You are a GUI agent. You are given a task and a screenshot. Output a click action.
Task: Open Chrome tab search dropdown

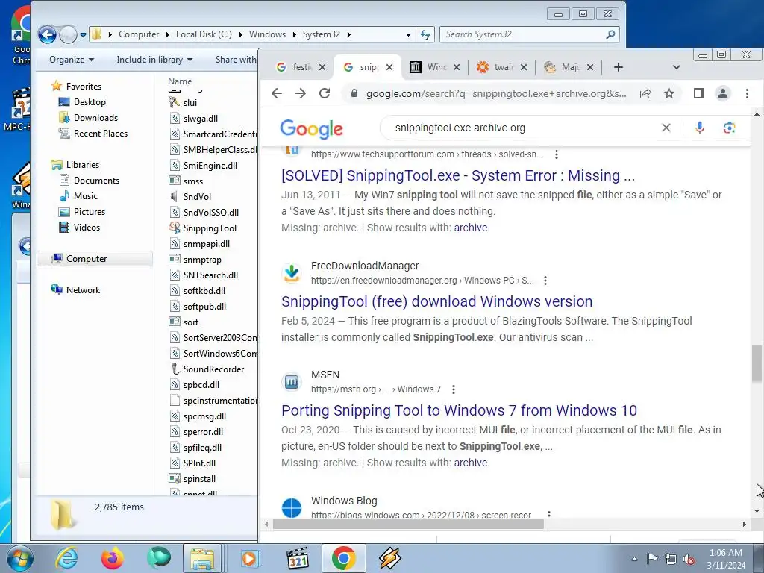coord(676,67)
